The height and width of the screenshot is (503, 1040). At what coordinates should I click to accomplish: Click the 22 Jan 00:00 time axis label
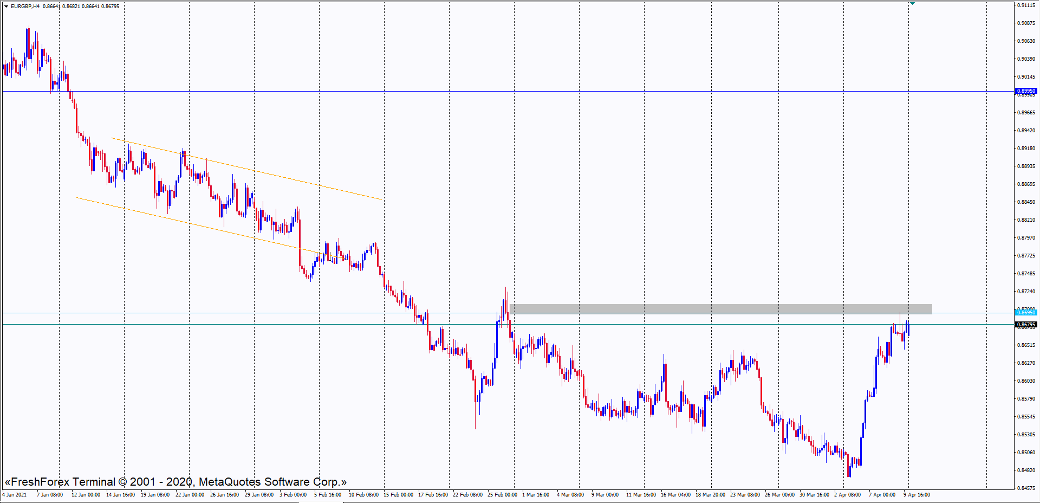[x=190, y=495]
